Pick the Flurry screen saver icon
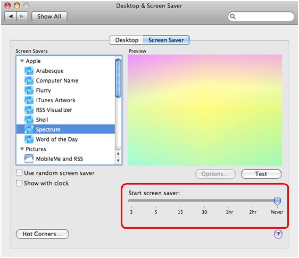Viewport: 299px width, 258px height. click(x=29, y=90)
